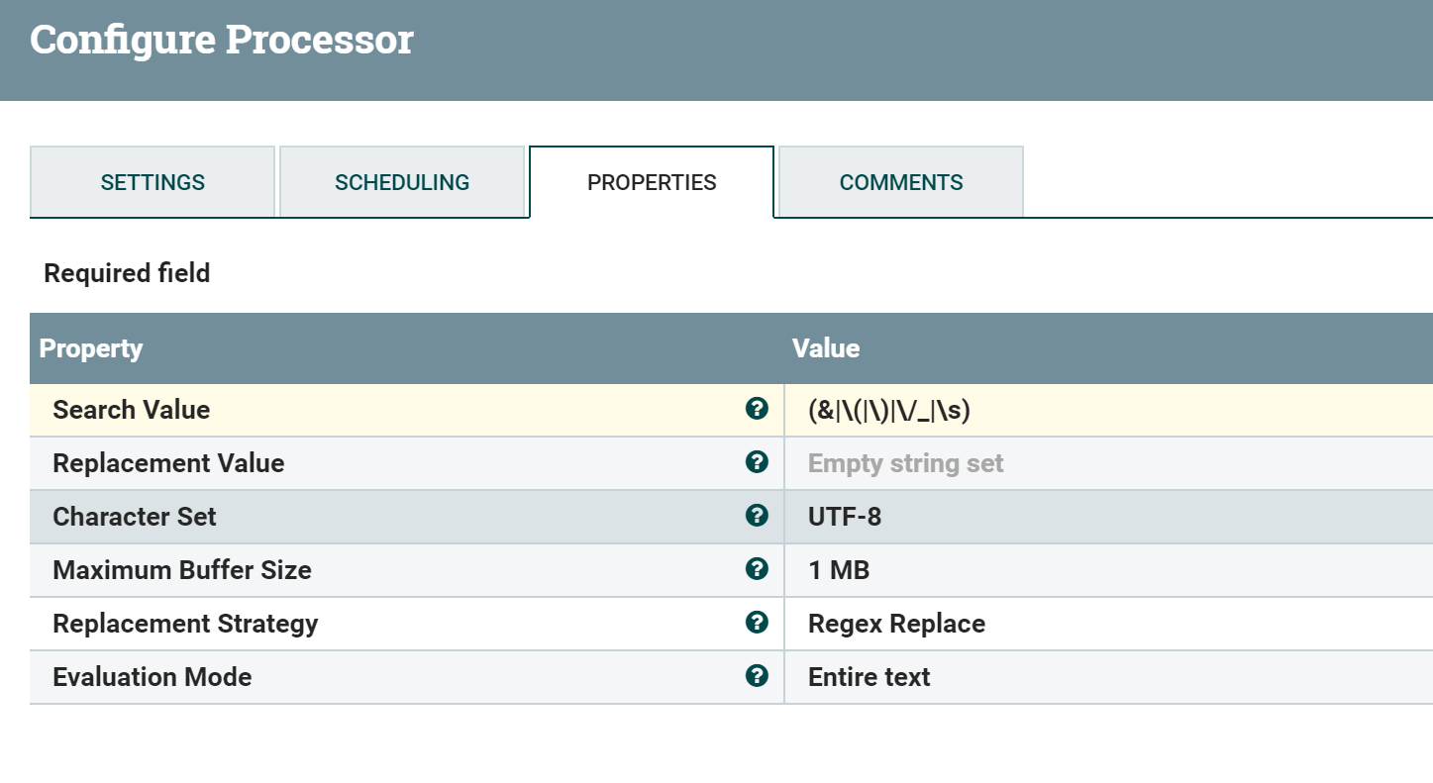Select the highlighted Search Value row
The width and height of the screenshot is (1433, 783).
coord(396,409)
